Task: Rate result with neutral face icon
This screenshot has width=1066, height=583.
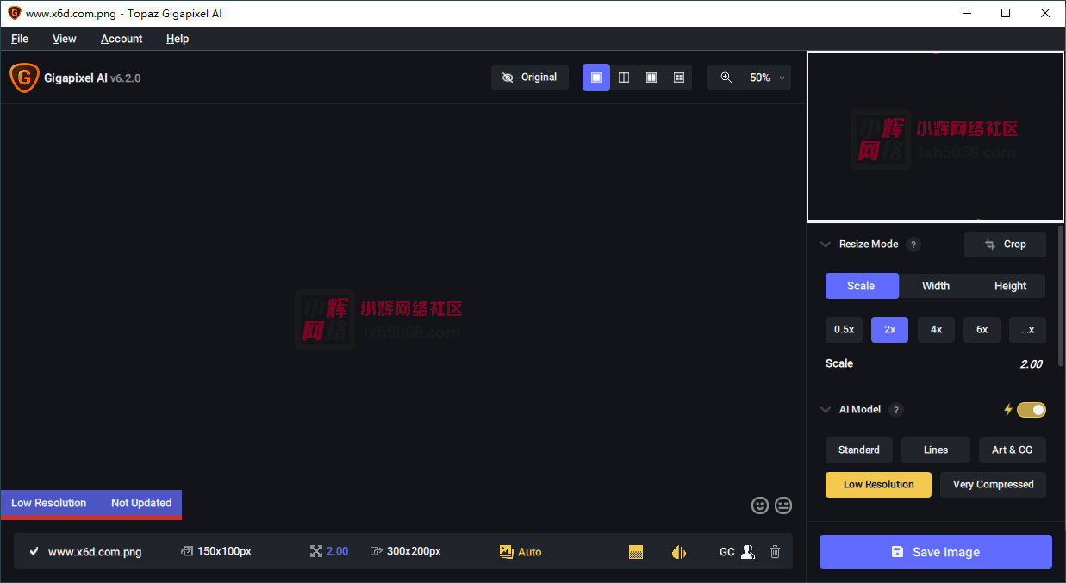Action: (x=783, y=505)
